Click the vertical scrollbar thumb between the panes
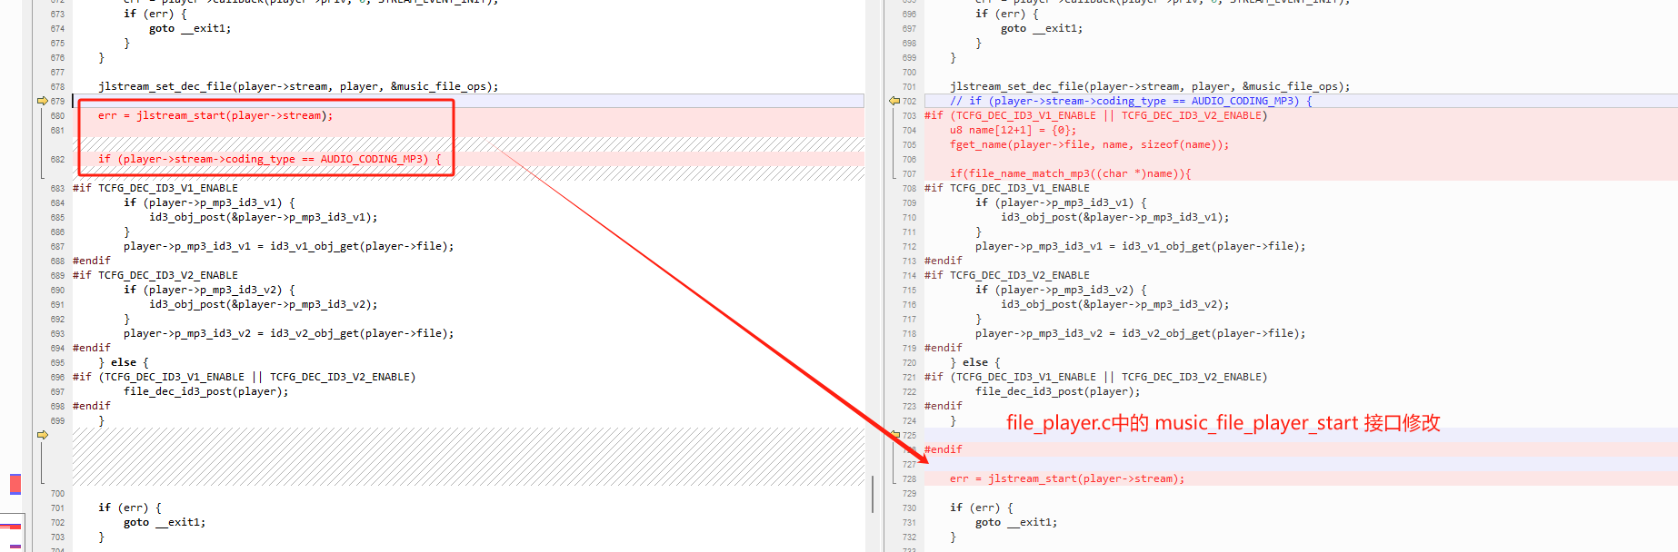This screenshot has height=552, width=1678. click(873, 494)
